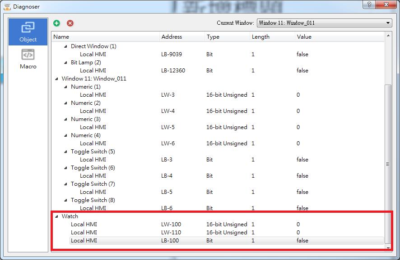Collapse the Toggle Switch (5) node

point(66,152)
